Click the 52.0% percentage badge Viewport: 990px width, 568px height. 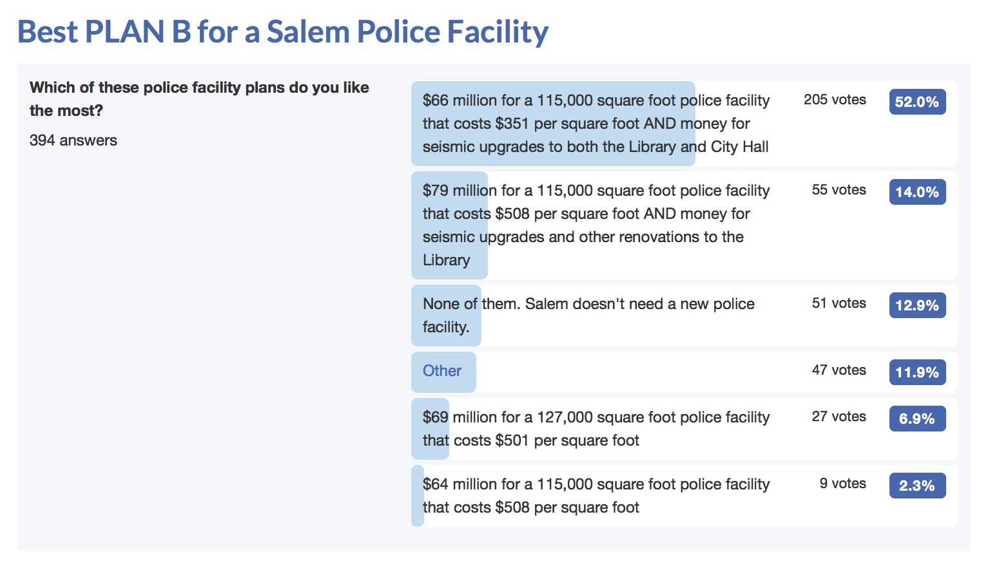[x=917, y=102]
